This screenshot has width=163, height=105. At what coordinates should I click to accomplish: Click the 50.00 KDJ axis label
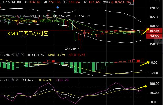[x=154, y=93]
